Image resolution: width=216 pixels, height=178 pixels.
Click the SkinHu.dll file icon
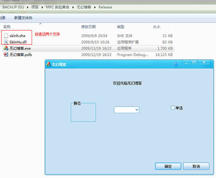[6, 42]
